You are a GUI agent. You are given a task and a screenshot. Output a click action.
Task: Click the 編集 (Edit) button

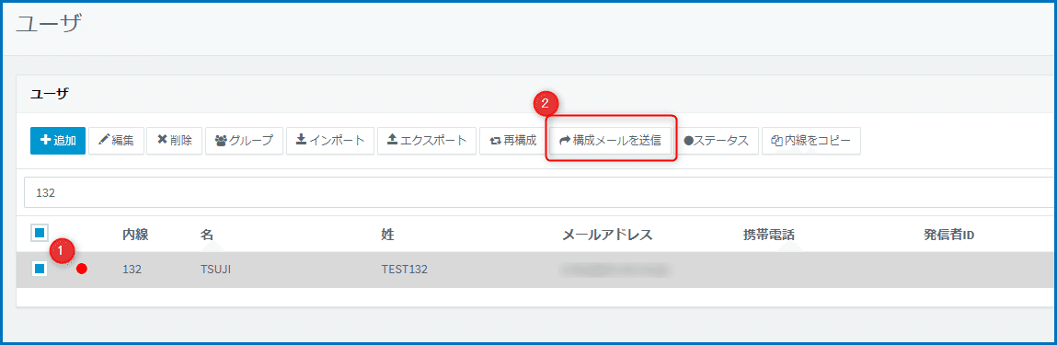point(116,141)
